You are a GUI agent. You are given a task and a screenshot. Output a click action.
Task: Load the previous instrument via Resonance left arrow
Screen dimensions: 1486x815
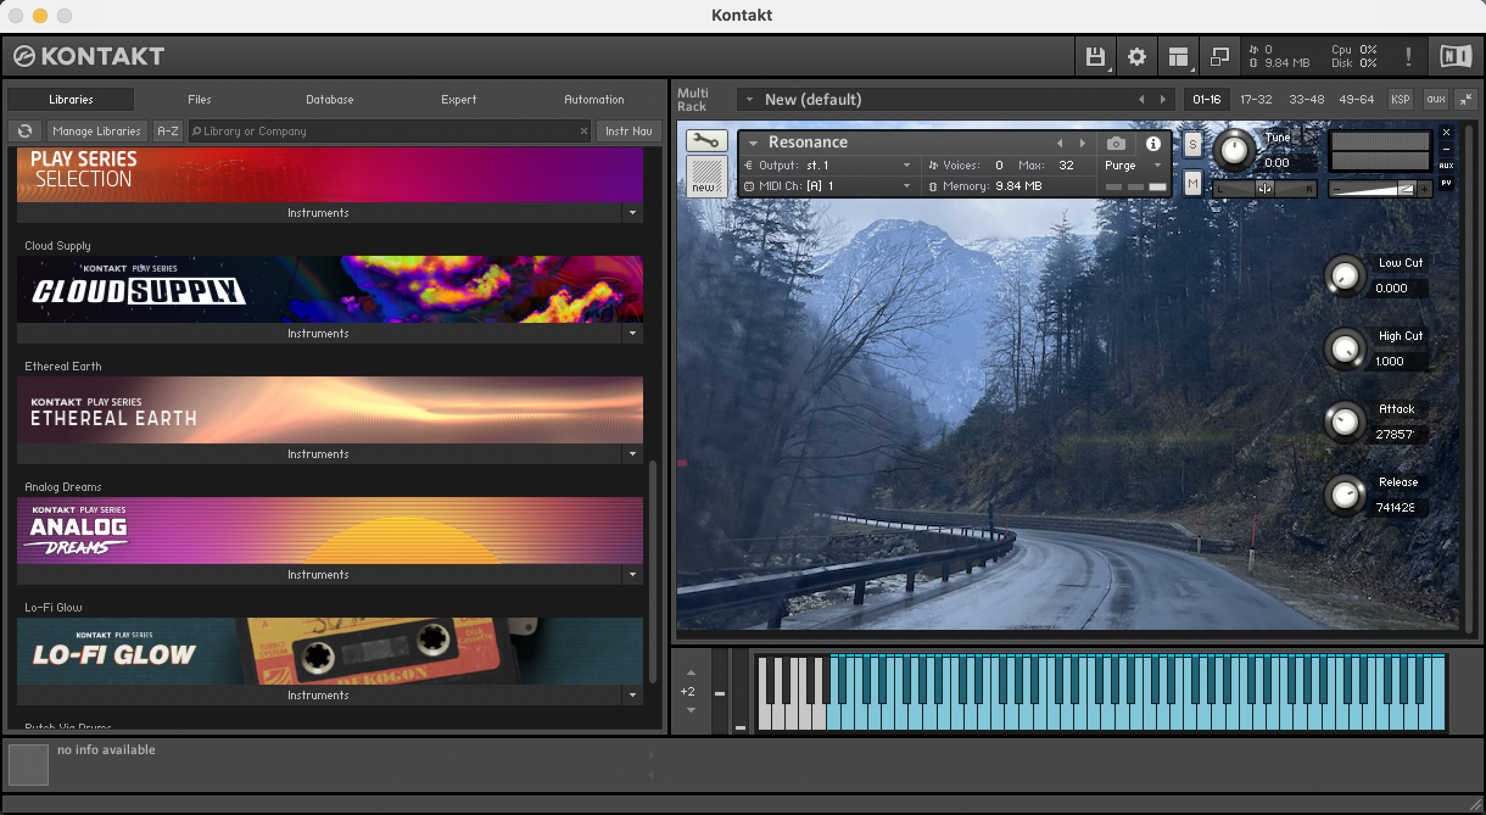(x=1060, y=143)
